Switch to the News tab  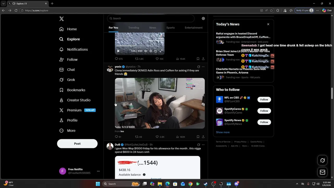(153, 28)
